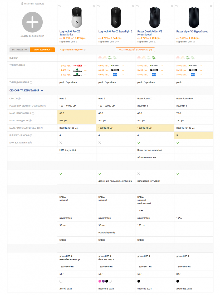Collapse the Сенсор та керування section
The image size is (220, 295).
pos(42,90)
